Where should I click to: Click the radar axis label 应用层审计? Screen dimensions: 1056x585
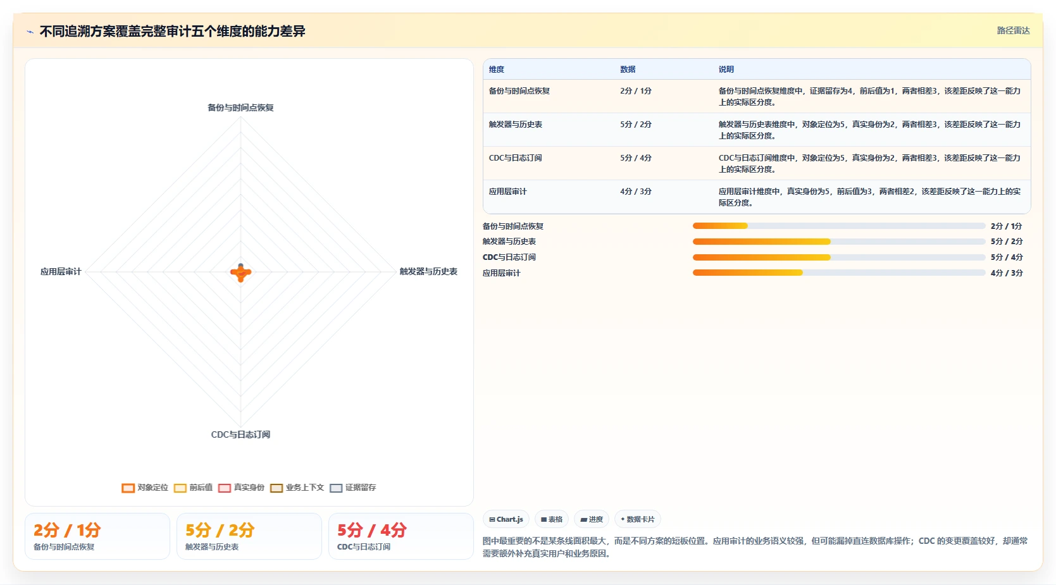[x=61, y=271]
